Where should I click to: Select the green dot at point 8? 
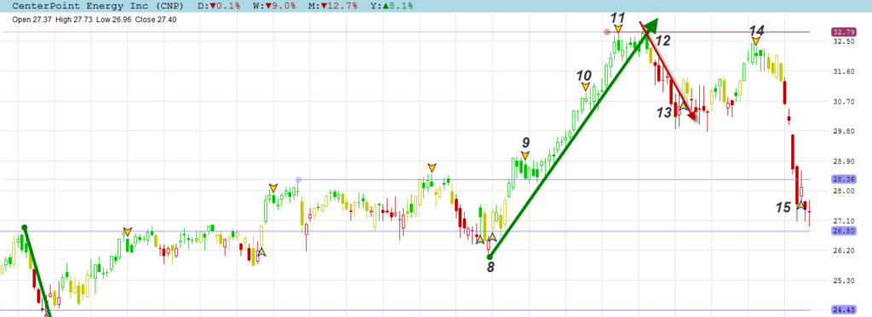coord(490,257)
